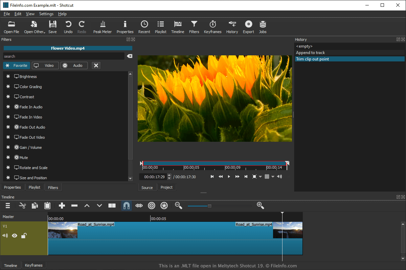This screenshot has width=406, height=270.
Task: Append clip with the plus icon
Action: (x=62, y=206)
